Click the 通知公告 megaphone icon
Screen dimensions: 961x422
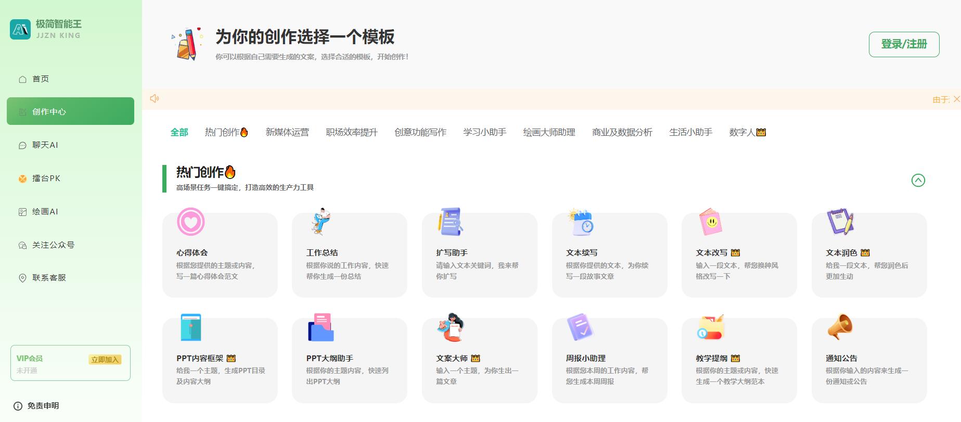click(x=840, y=327)
